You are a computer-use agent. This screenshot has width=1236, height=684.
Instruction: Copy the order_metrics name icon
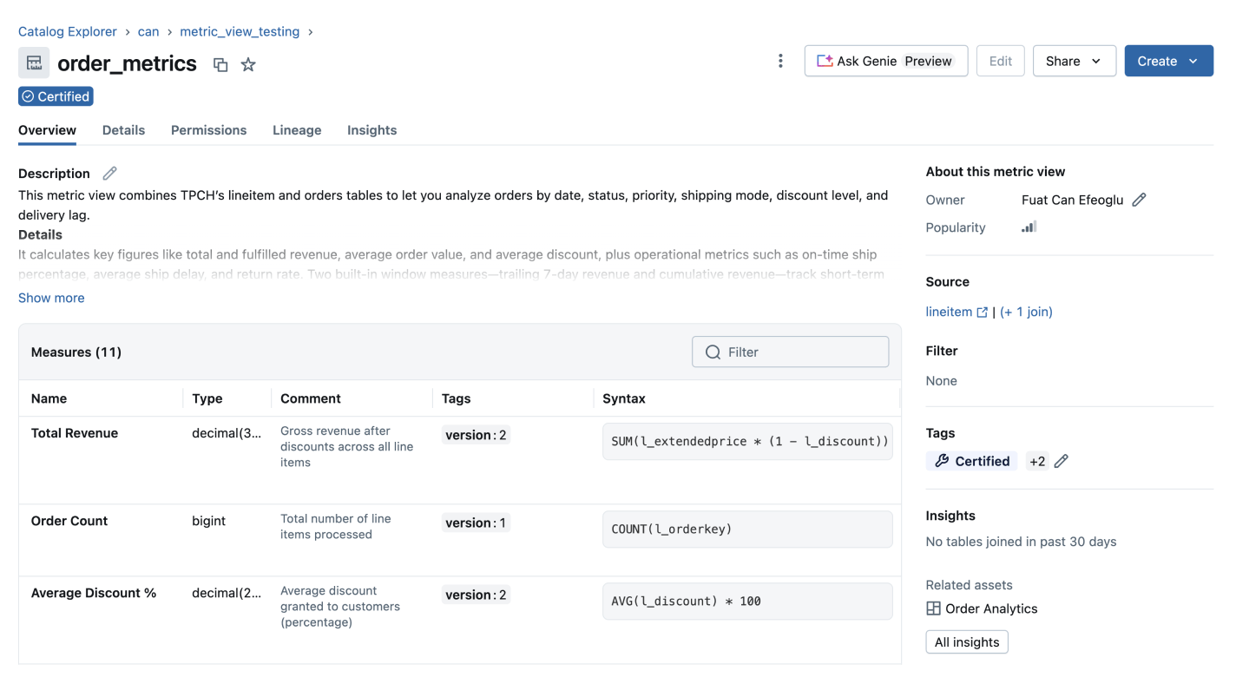click(220, 65)
